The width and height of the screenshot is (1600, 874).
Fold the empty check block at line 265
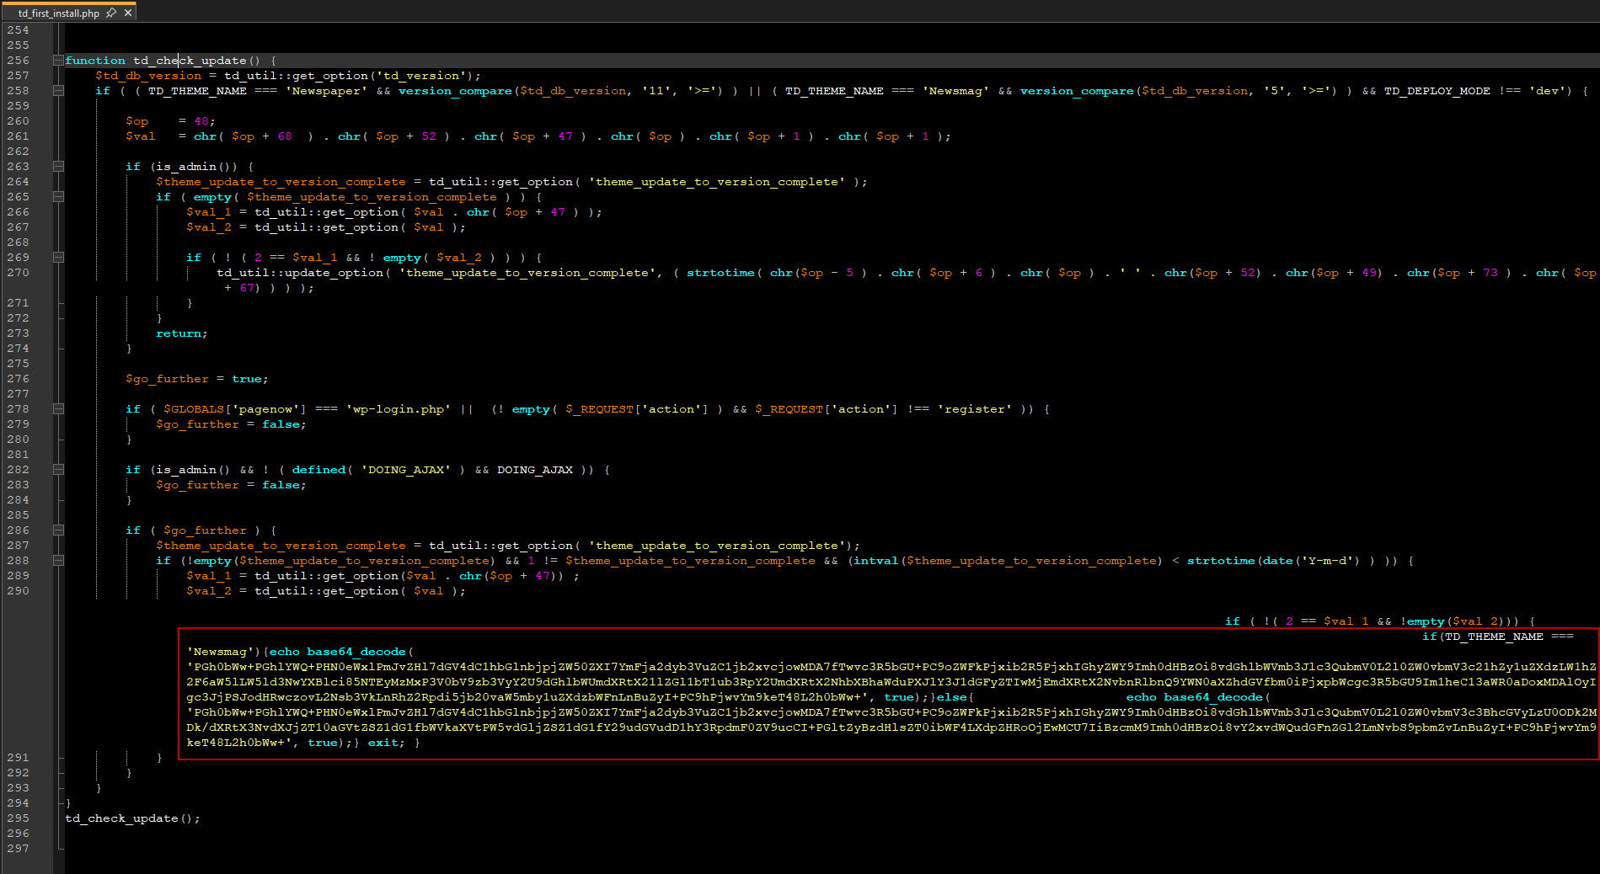(58, 197)
